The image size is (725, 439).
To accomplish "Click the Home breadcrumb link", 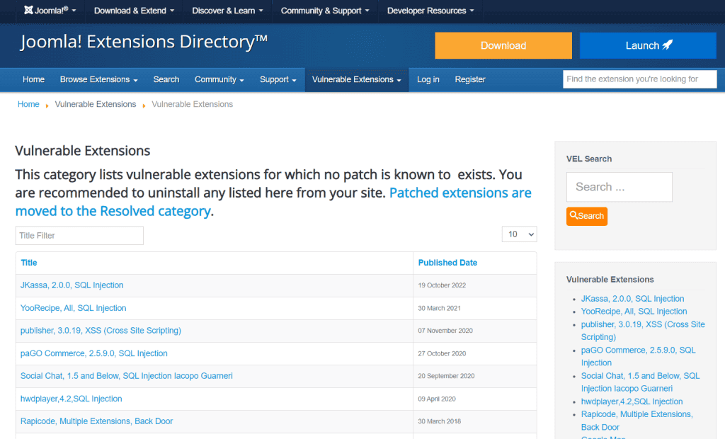I will coord(28,105).
